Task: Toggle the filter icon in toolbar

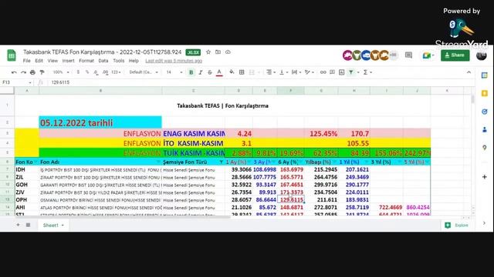Action: pyautogui.click(x=351, y=72)
